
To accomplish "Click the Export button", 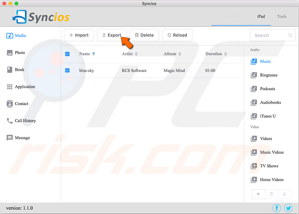I will click(x=112, y=35).
